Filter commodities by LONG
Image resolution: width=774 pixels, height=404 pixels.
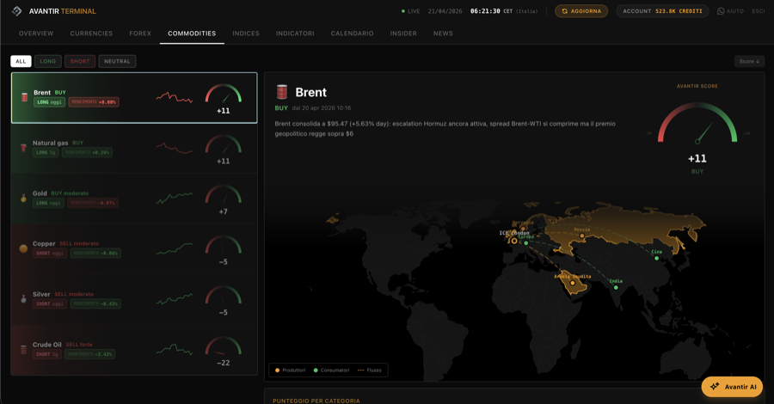pos(48,61)
